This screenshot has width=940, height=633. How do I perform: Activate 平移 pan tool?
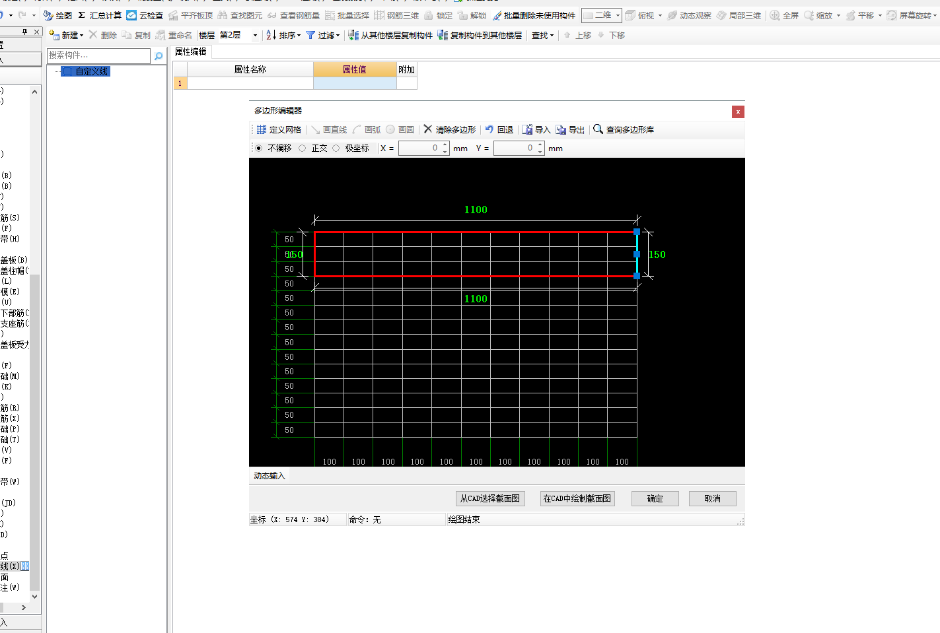coord(860,15)
